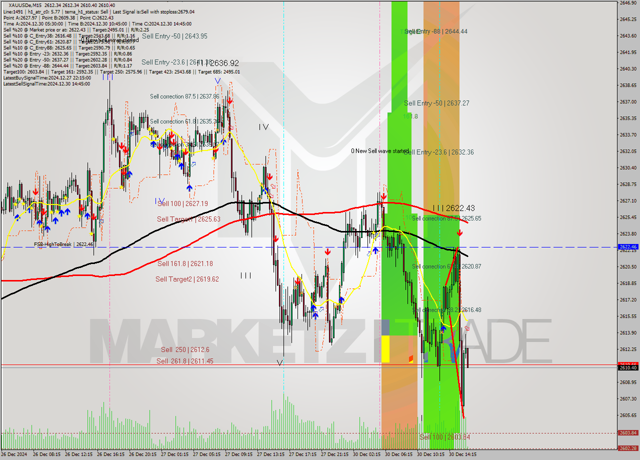This screenshot has width=640, height=460.
Task: Select 'Sell correction 87.5 | 2625.65' label
Action: [446, 218]
